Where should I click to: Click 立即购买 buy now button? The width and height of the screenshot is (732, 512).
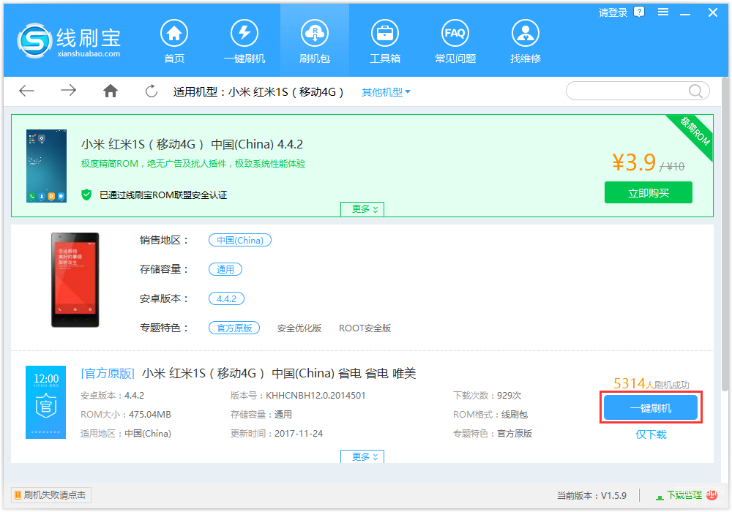648,192
